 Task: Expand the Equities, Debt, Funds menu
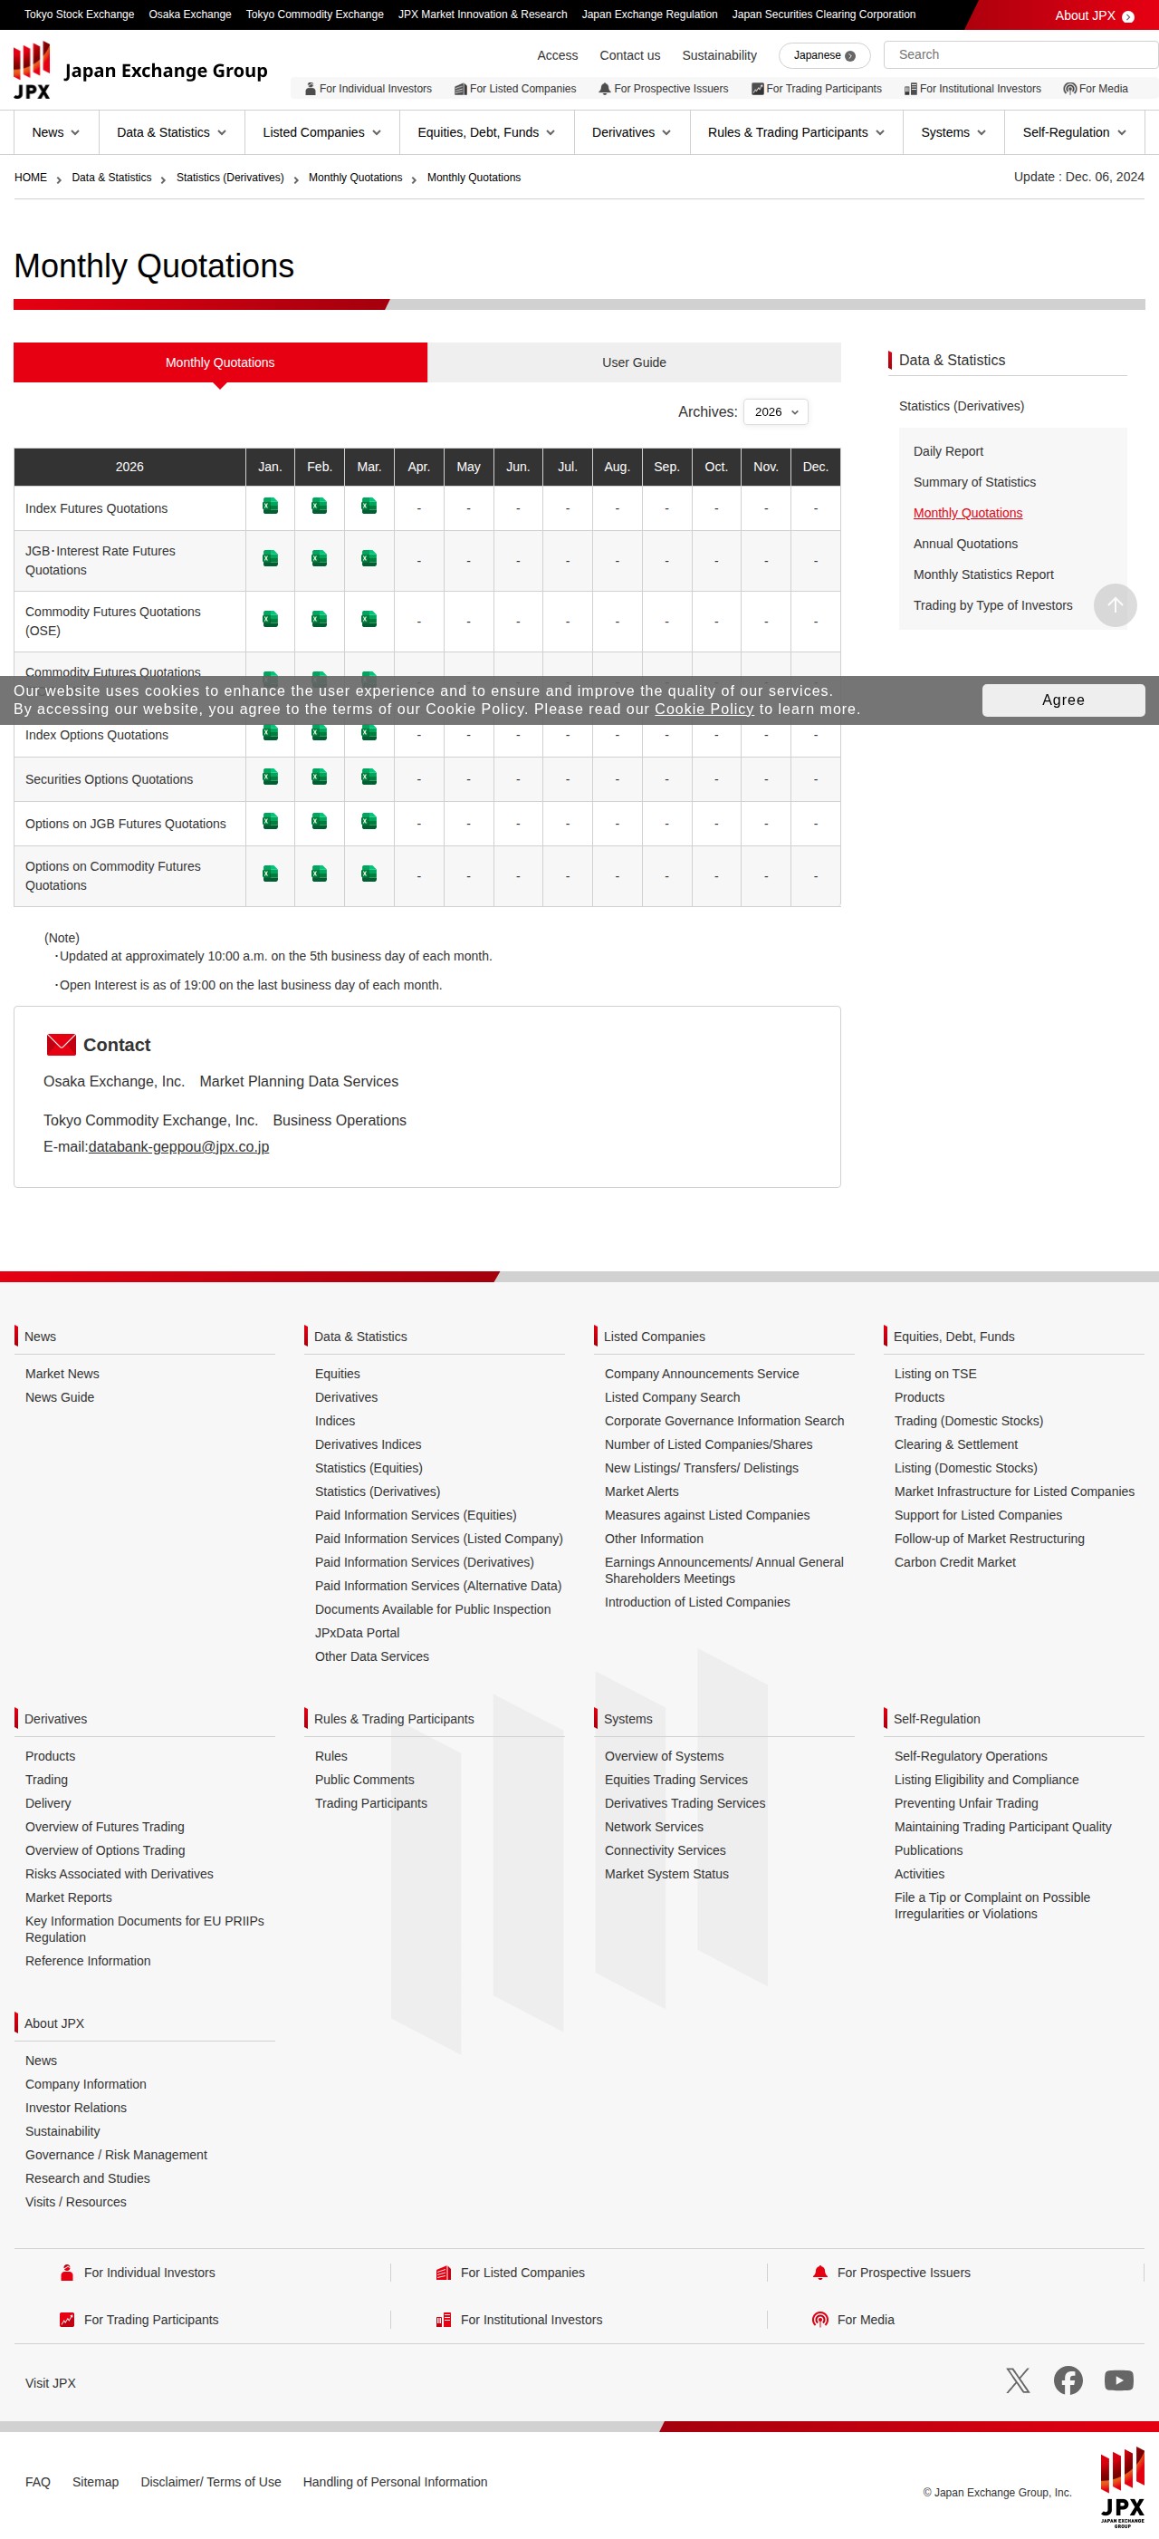pyautogui.click(x=486, y=132)
